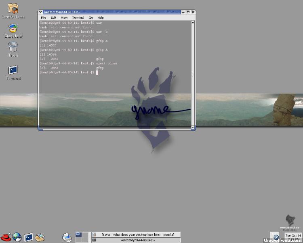Click the blue checkmark update notification icon

(x=276, y=237)
